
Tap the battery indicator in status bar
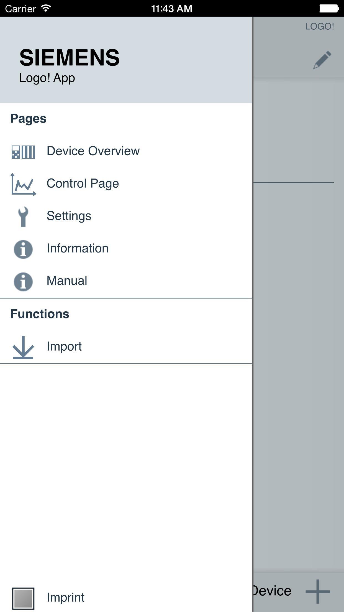click(329, 8)
